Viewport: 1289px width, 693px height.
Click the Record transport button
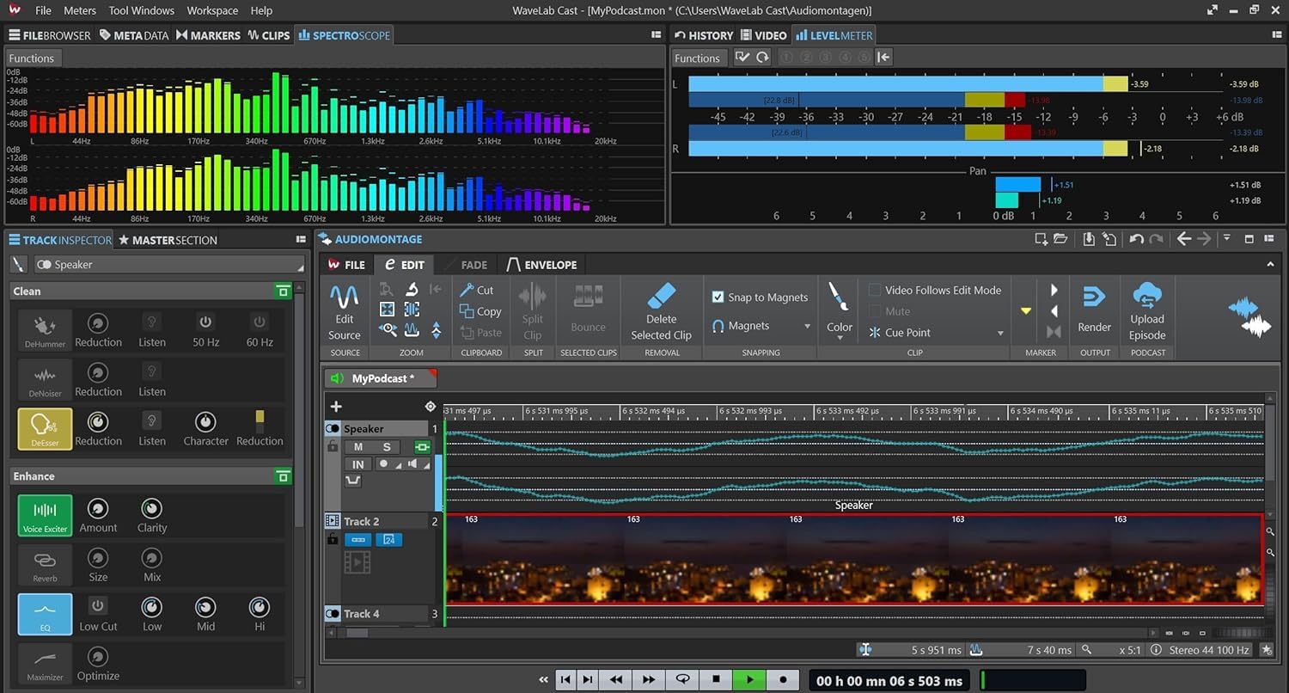(783, 679)
